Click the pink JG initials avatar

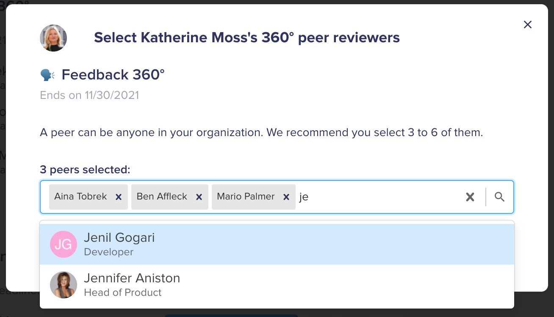[x=64, y=244]
